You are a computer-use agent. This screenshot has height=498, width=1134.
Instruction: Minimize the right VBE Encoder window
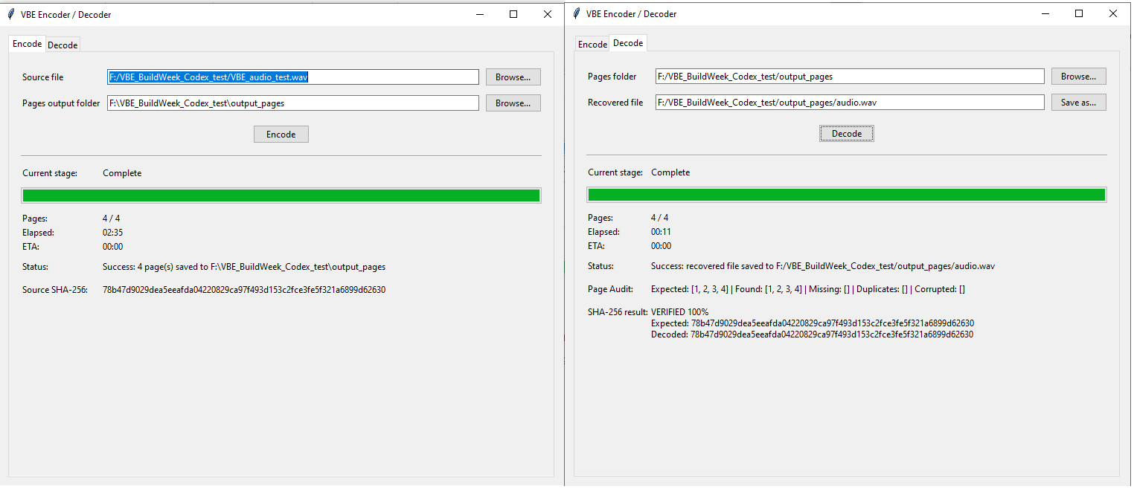pos(1045,13)
